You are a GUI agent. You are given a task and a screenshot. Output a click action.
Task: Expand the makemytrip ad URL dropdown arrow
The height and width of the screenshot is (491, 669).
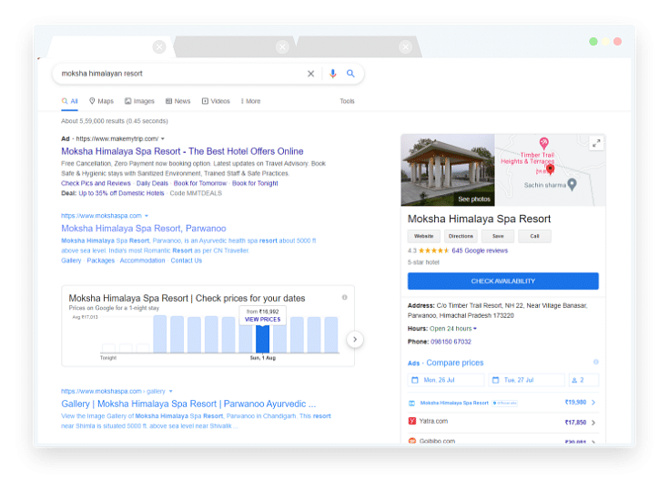pos(163,138)
